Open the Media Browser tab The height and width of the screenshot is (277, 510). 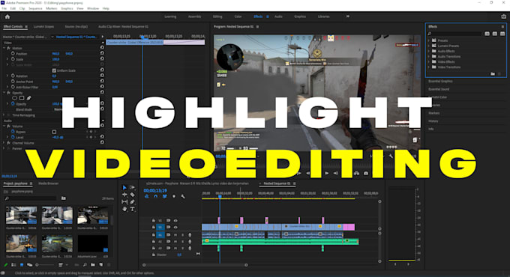tap(49, 183)
